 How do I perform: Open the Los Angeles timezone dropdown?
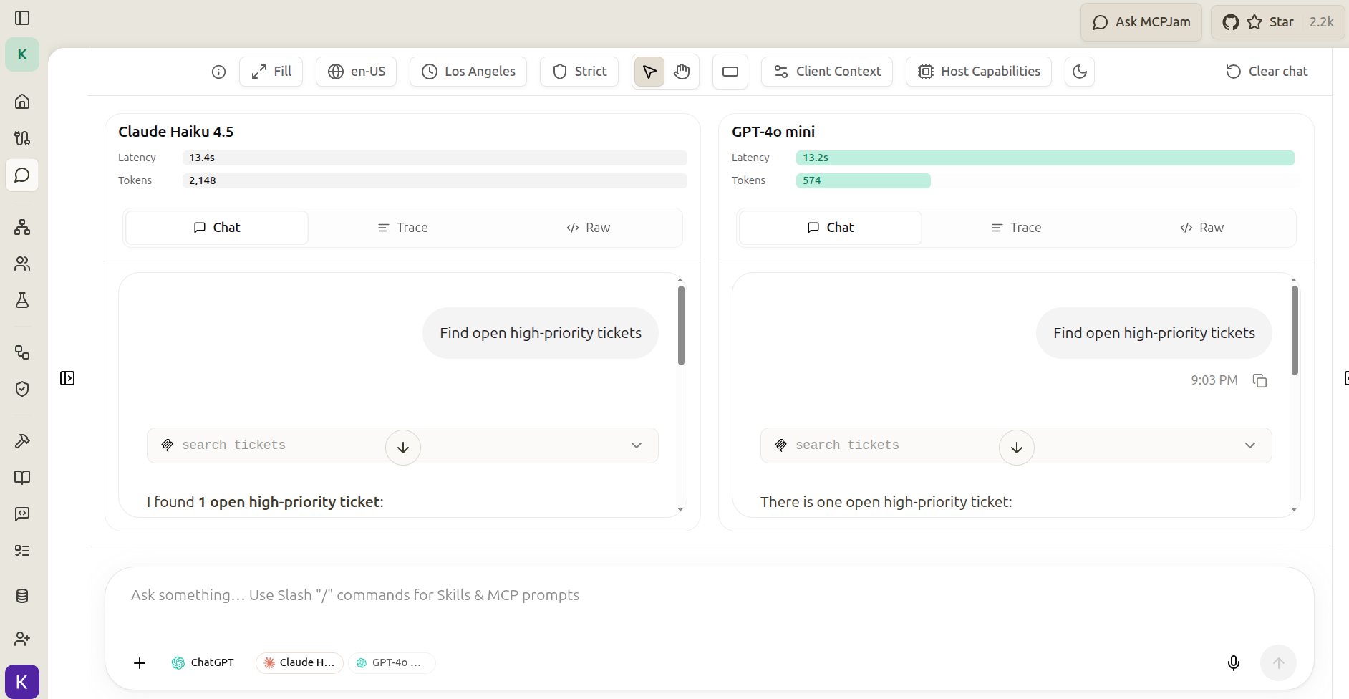click(468, 72)
